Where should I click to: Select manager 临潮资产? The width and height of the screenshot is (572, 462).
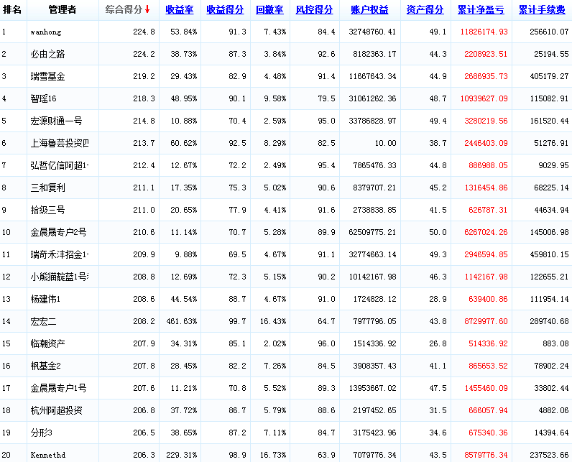(x=47, y=343)
